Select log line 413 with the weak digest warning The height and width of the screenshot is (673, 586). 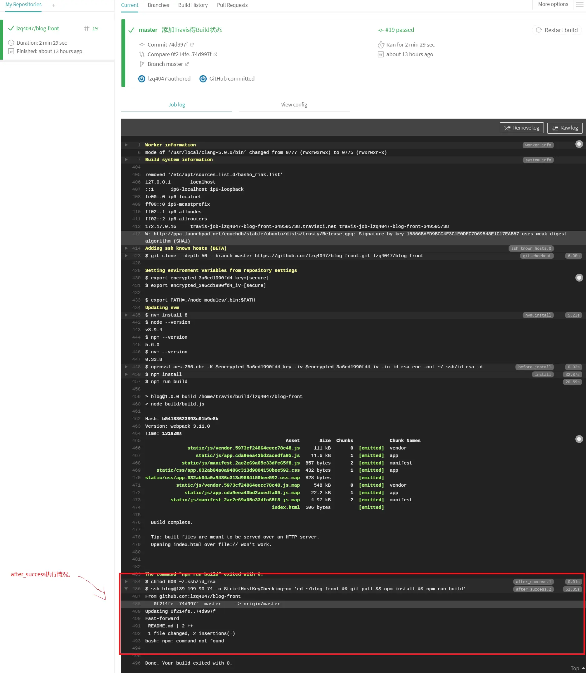[x=353, y=238]
